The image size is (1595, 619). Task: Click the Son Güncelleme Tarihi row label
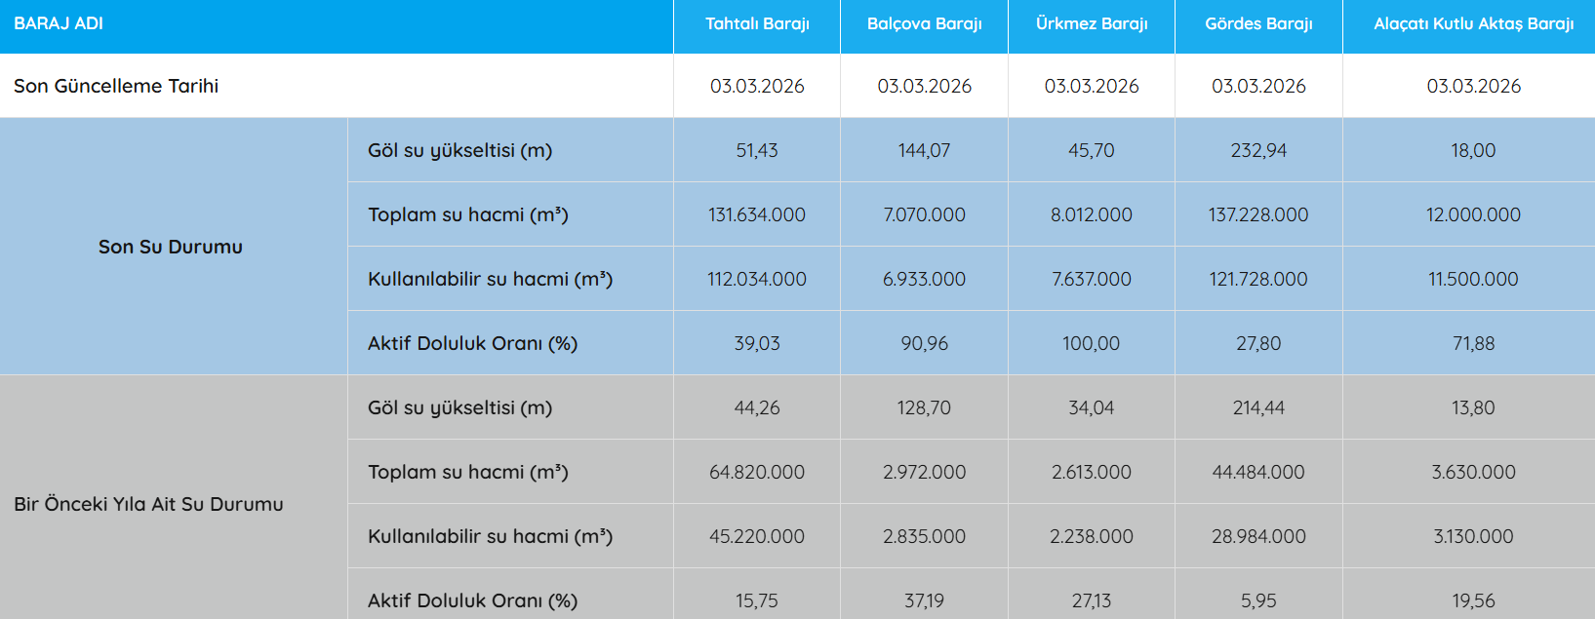116,86
